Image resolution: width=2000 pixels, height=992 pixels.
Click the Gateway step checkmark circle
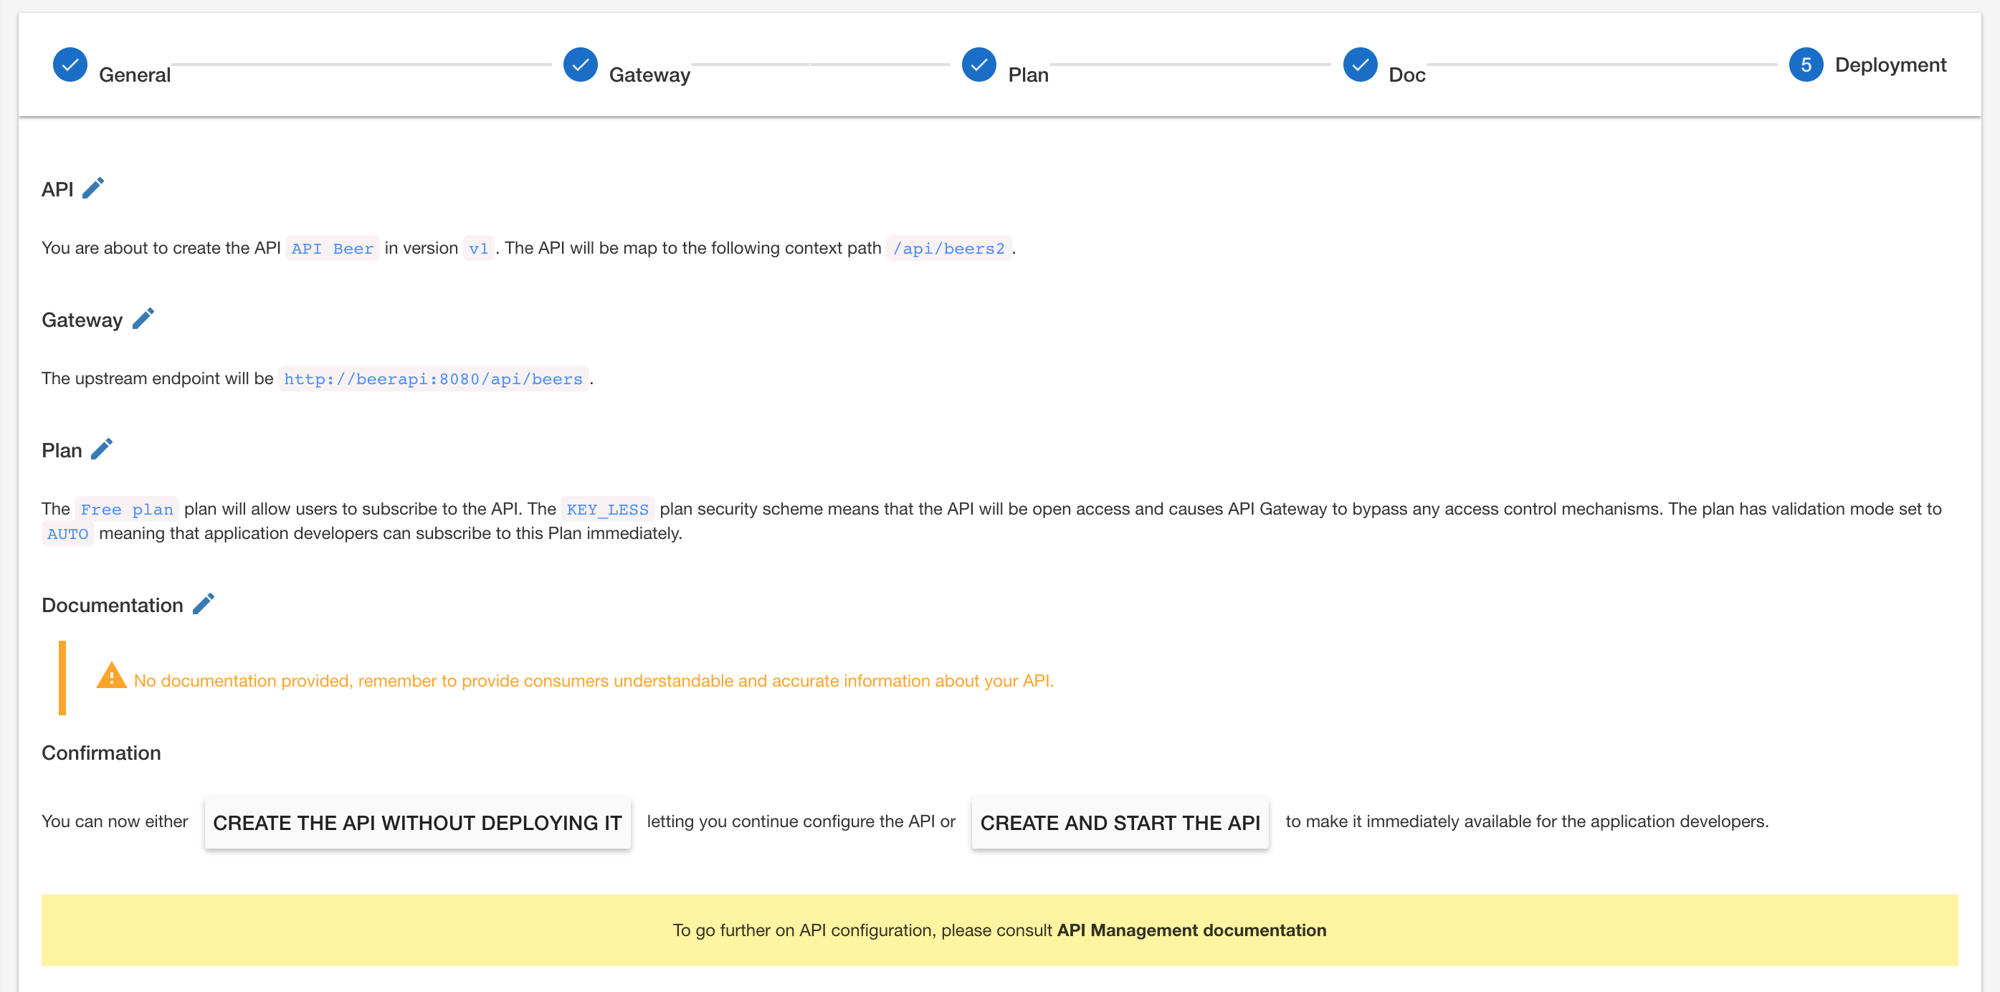(x=580, y=65)
